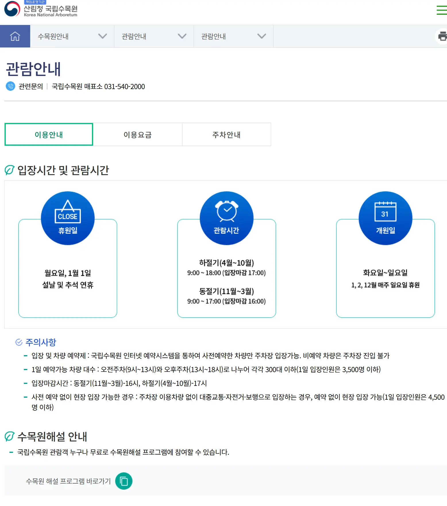
Task: Click the 하절기(4월~10월) text
Action: point(227,263)
